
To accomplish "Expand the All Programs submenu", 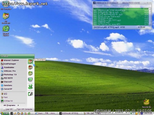I will pos(11,105).
